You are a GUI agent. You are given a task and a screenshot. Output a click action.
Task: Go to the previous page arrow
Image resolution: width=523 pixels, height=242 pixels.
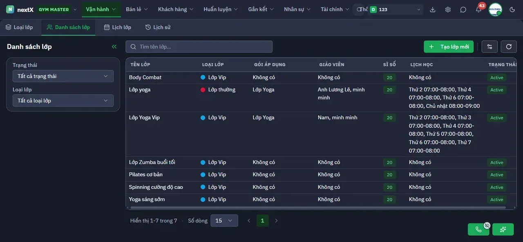pyautogui.click(x=249, y=221)
